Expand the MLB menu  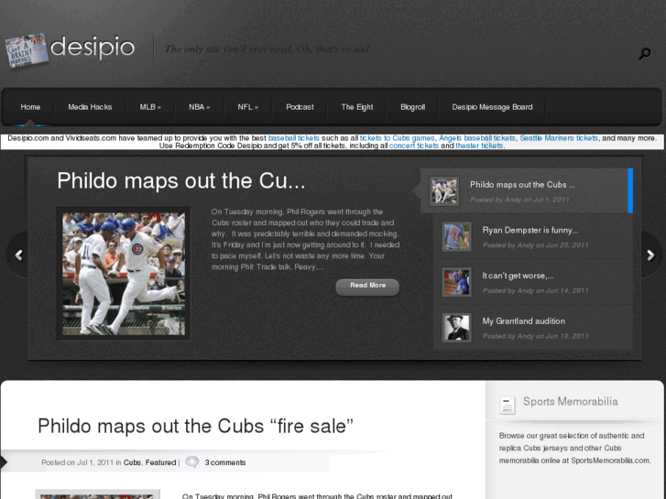click(x=150, y=107)
